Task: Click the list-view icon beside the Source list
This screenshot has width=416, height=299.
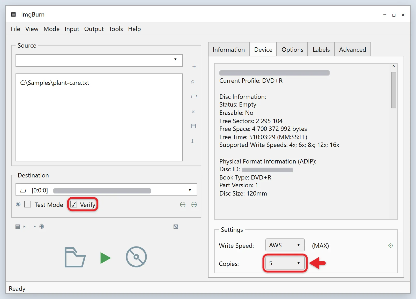Action: (x=194, y=126)
